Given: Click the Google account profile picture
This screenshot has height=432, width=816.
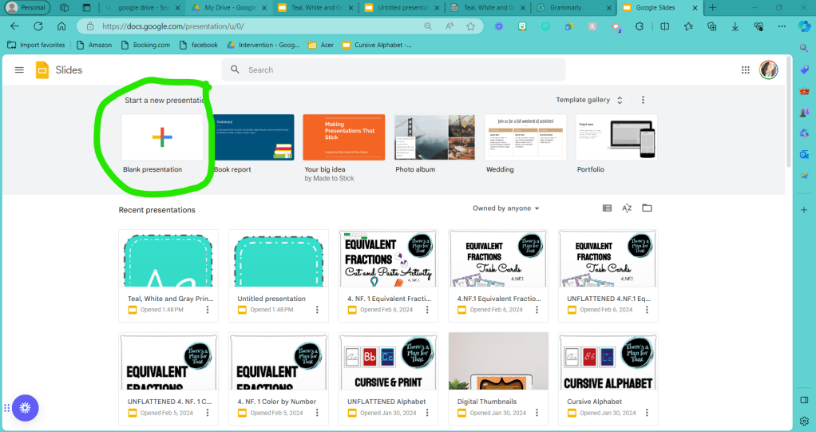Looking at the screenshot, I should pyautogui.click(x=768, y=70).
